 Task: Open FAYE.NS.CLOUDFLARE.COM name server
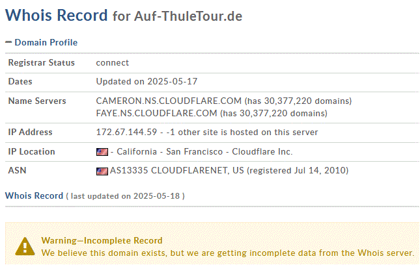(x=156, y=113)
